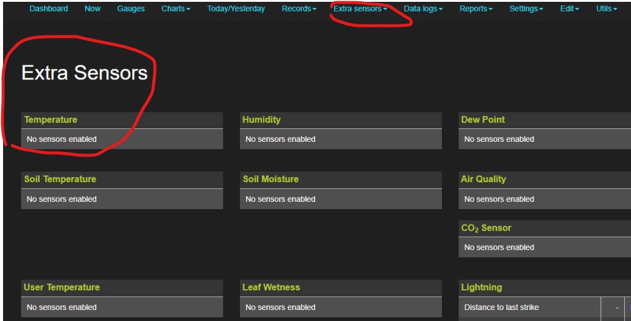This screenshot has width=631, height=321.
Task: Expand the Utils dropdown menu
Action: [x=607, y=9]
